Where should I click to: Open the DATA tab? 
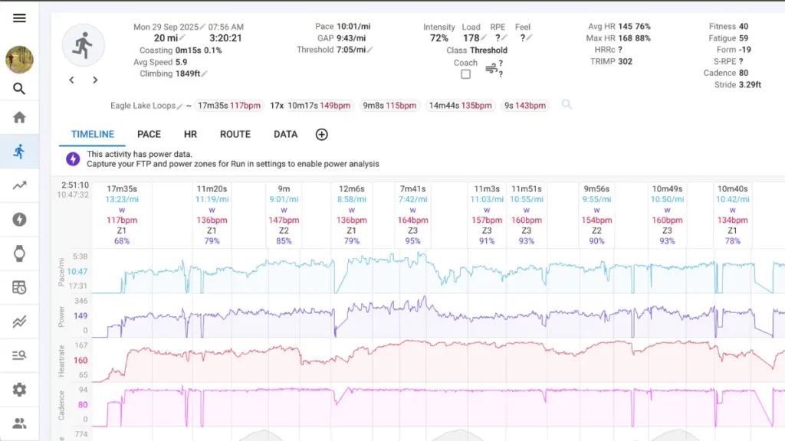pos(284,134)
